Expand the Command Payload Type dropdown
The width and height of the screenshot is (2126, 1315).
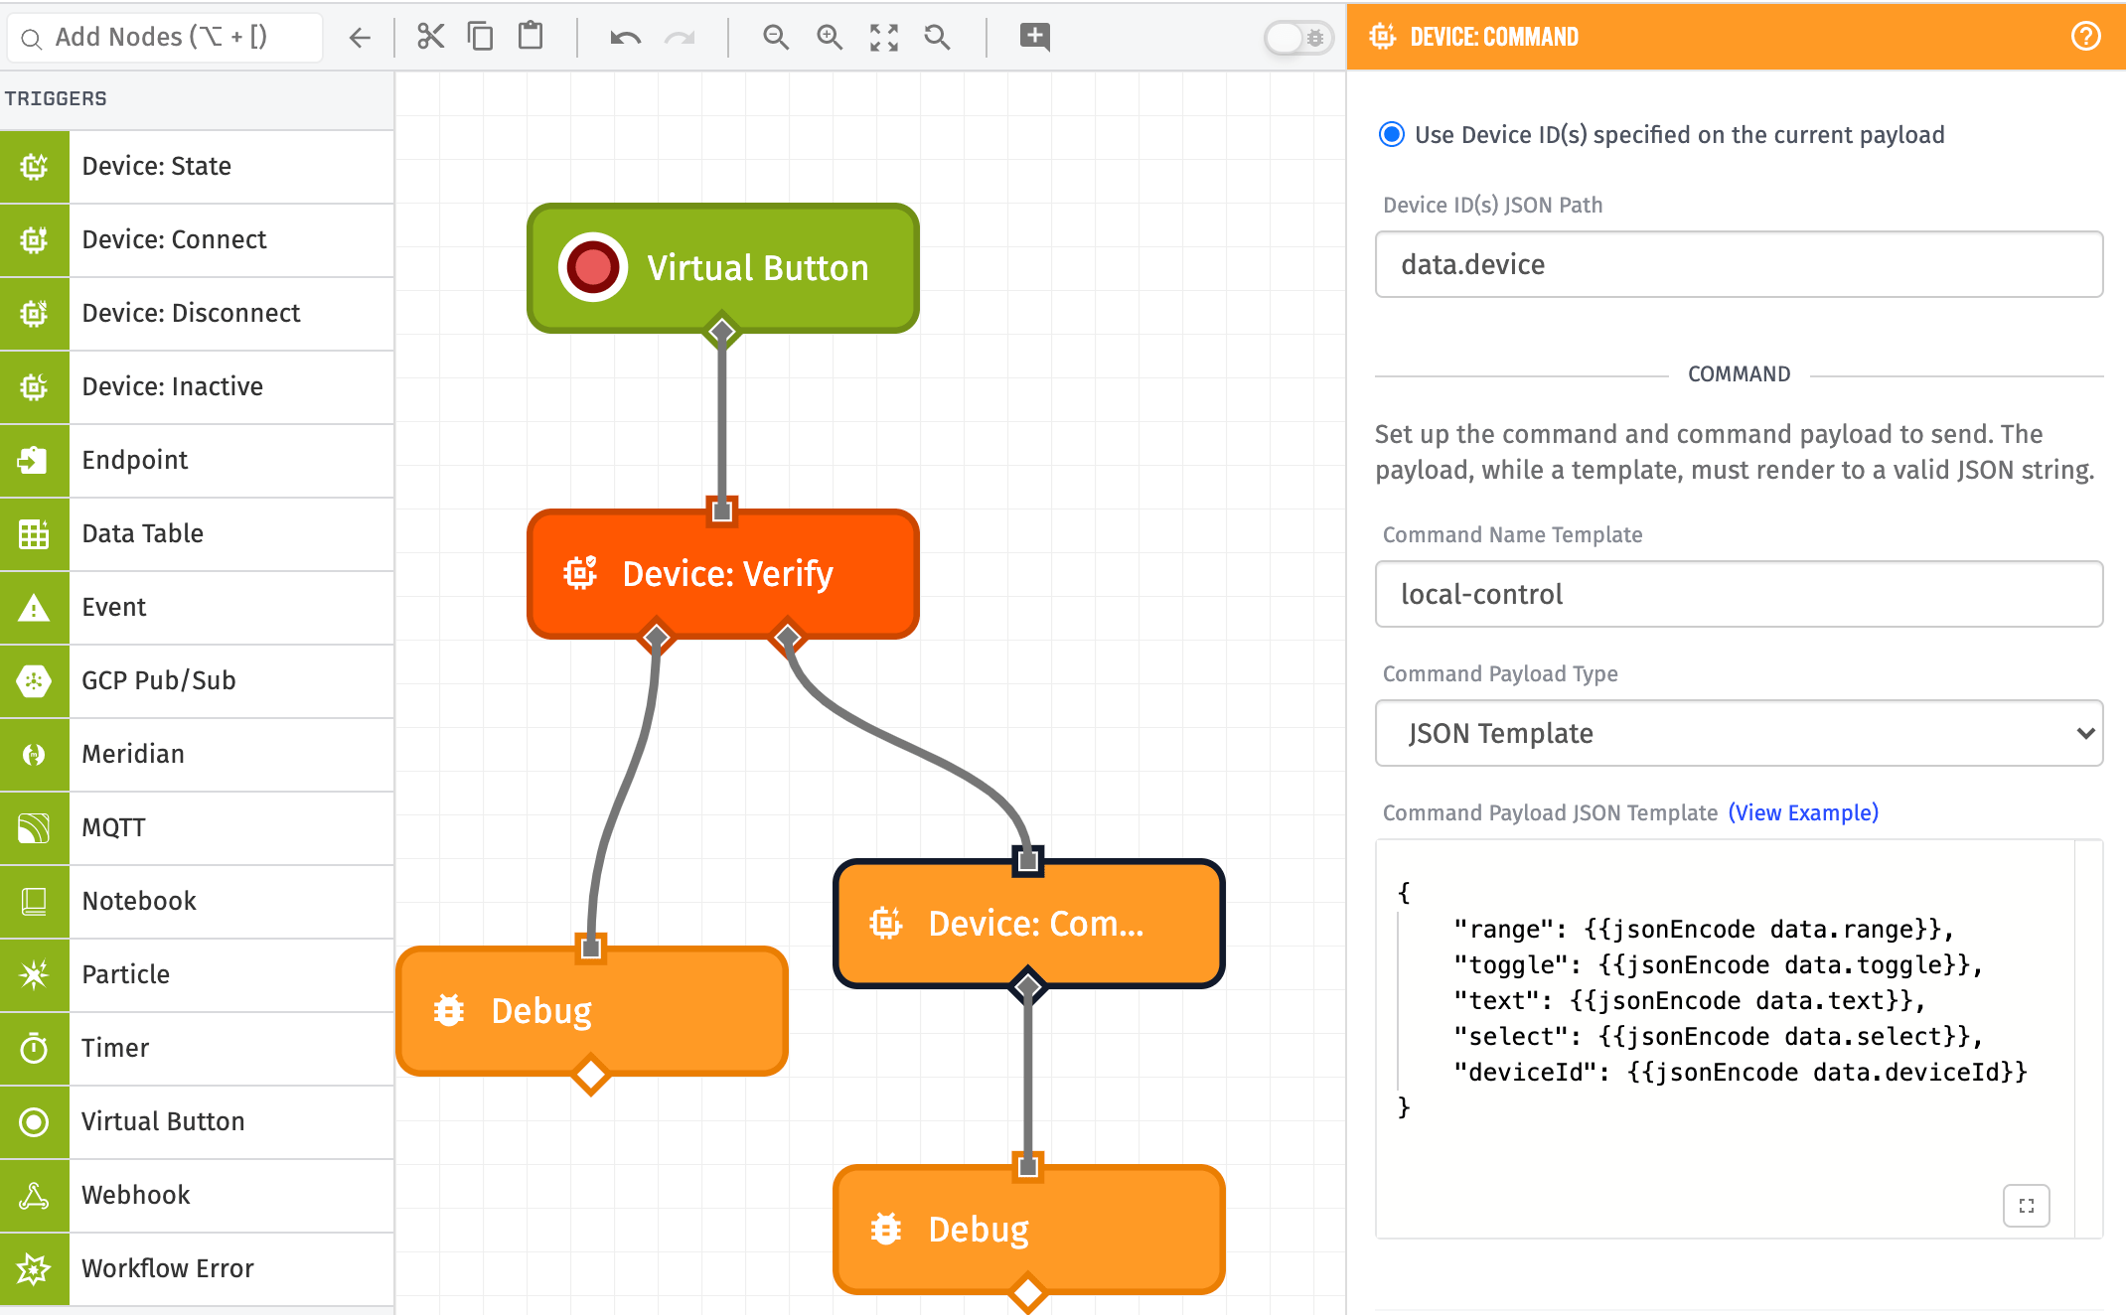point(1739,733)
